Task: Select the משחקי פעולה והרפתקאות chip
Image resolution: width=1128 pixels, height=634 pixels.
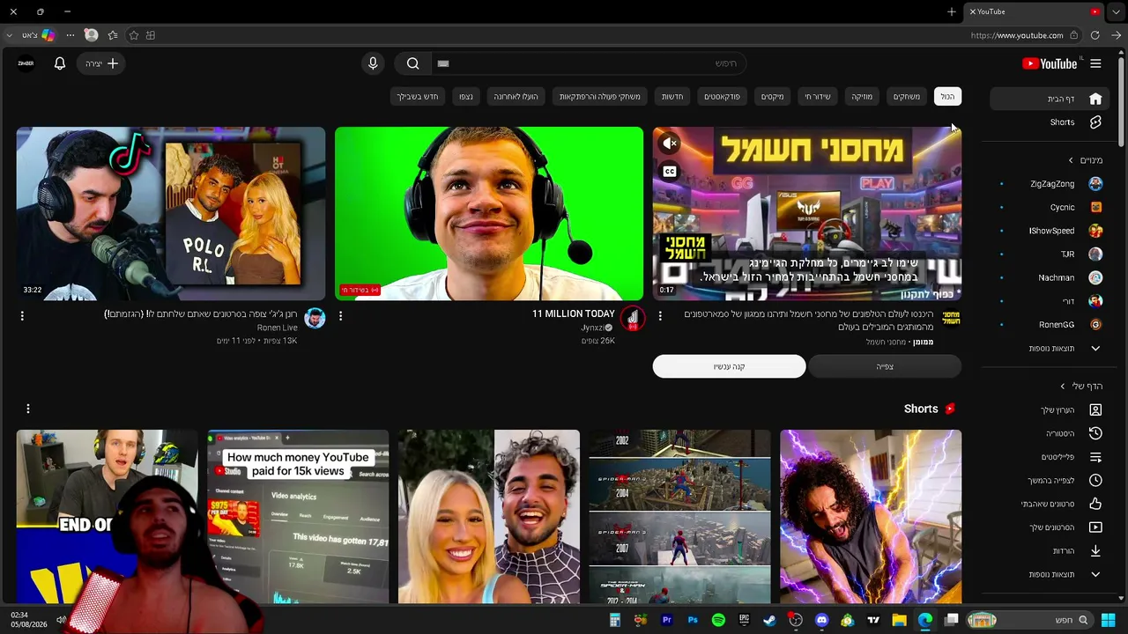Action: click(600, 97)
